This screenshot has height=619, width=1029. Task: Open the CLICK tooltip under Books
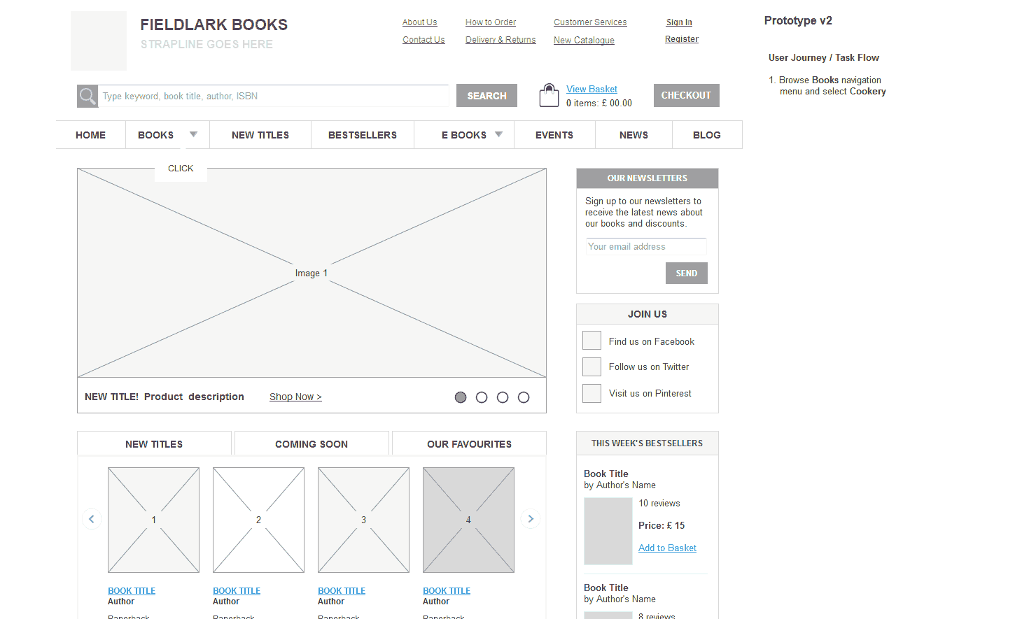click(x=181, y=168)
